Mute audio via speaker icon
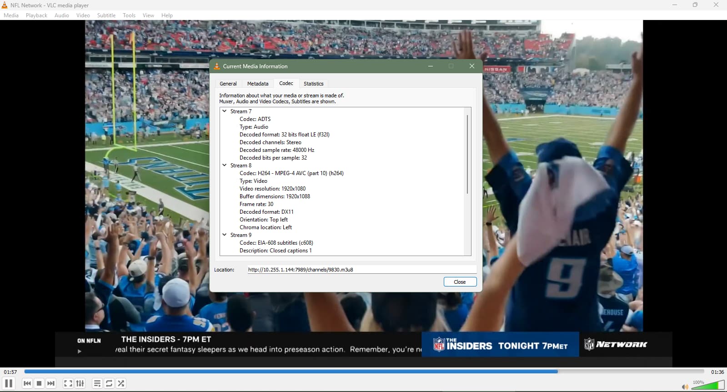Image resolution: width=727 pixels, height=392 pixels. [x=685, y=387]
